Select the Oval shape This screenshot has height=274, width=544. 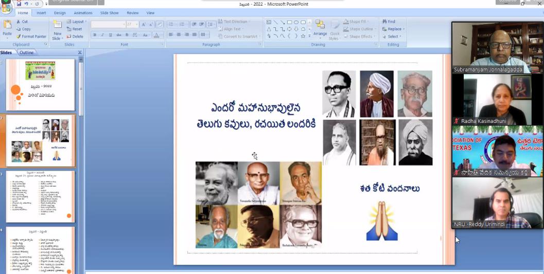pos(296,22)
